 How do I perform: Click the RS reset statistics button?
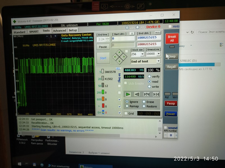118,69
